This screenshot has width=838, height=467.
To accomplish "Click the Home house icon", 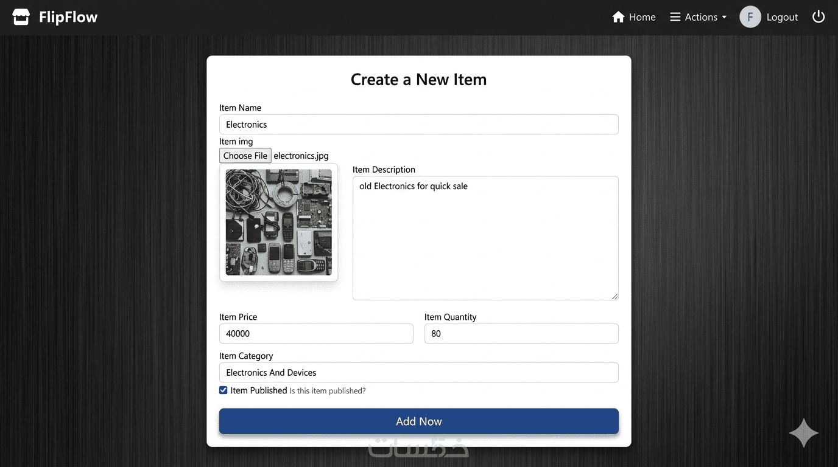I will (x=618, y=17).
